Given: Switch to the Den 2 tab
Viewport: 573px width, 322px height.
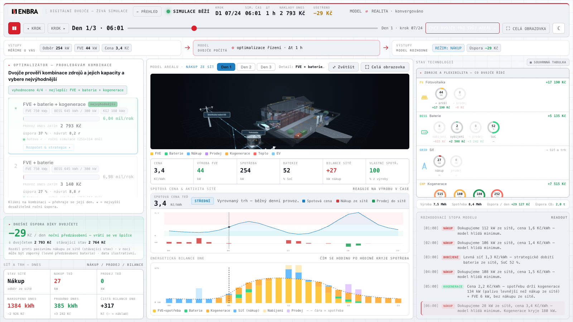Looking at the screenshot, I should (x=246, y=67).
